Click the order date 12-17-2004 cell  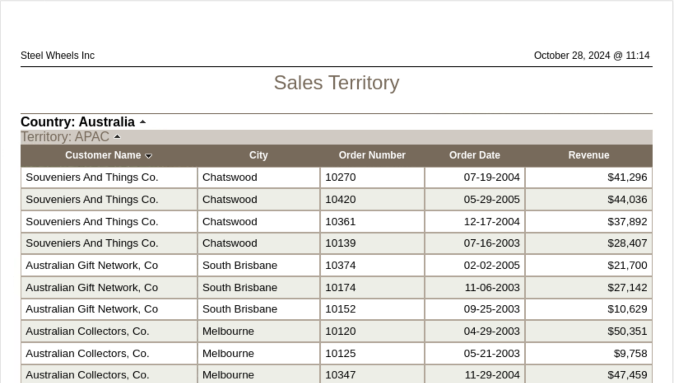pyautogui.click(x=491, y=222)
